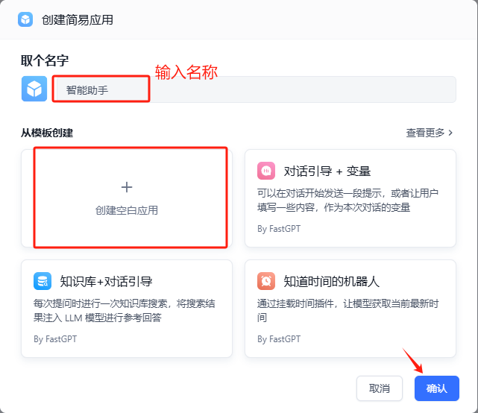Click By FastGPT under 知识库+对话引导
This screenshot has height=413, width=478.
[x=55, y=339]
